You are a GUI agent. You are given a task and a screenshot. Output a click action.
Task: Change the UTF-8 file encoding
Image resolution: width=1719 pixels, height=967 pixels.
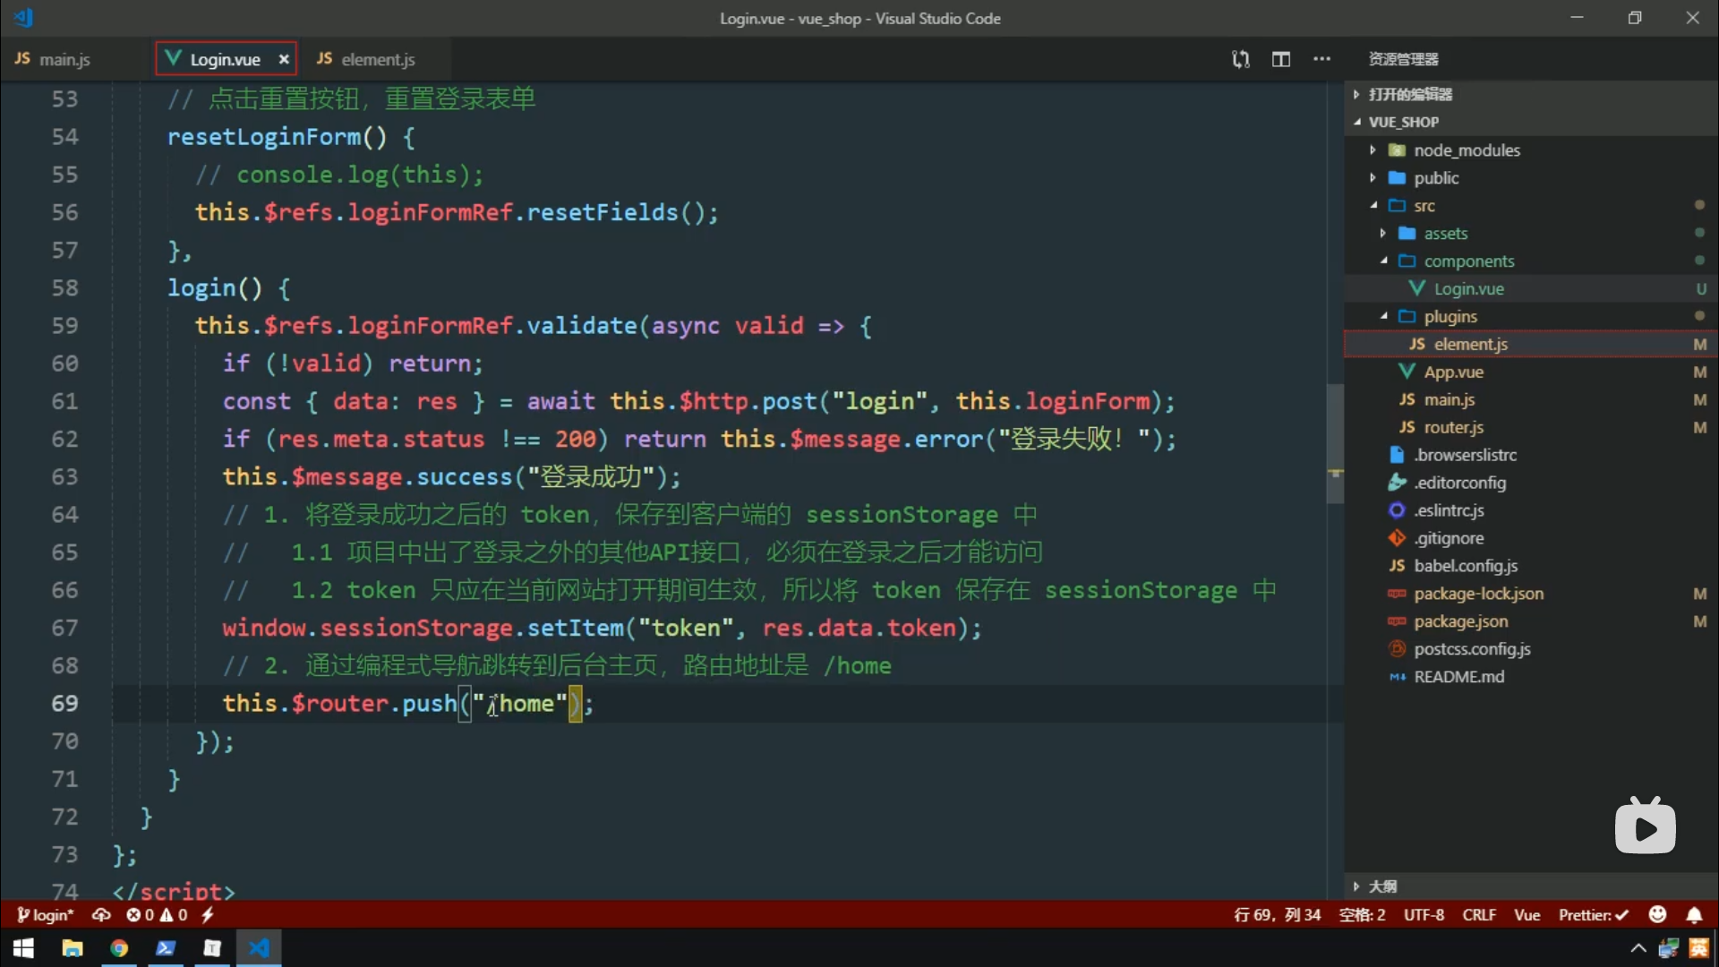[1424, 915]
